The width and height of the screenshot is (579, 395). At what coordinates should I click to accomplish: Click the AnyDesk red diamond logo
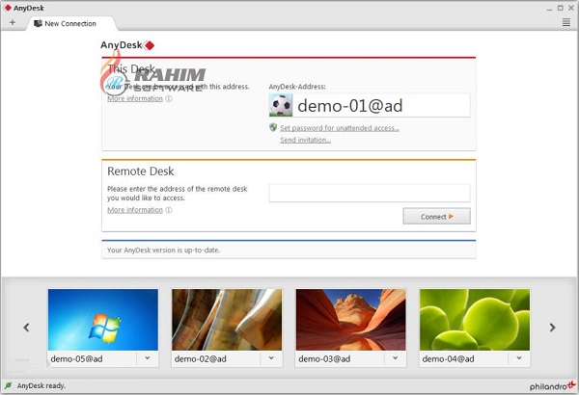(x=150, y=45)
